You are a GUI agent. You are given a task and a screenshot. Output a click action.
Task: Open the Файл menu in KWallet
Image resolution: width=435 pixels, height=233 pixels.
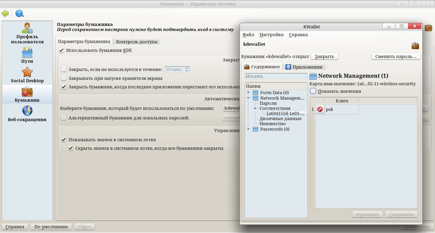coord(248,35)
